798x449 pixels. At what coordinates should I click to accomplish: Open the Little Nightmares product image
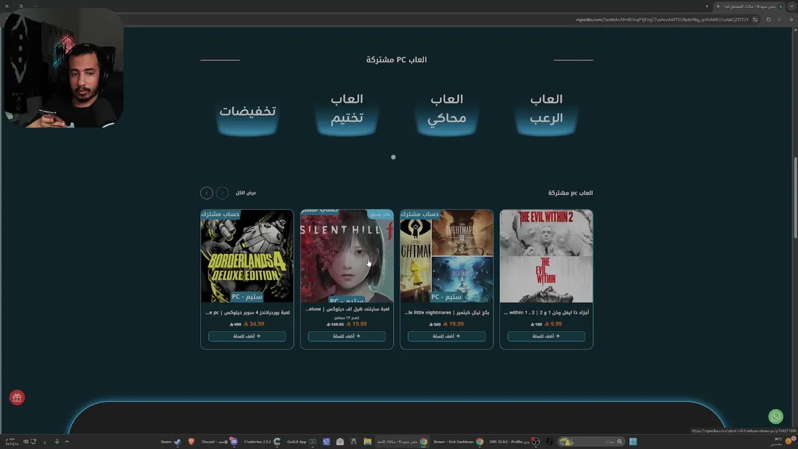click(446, 256)
